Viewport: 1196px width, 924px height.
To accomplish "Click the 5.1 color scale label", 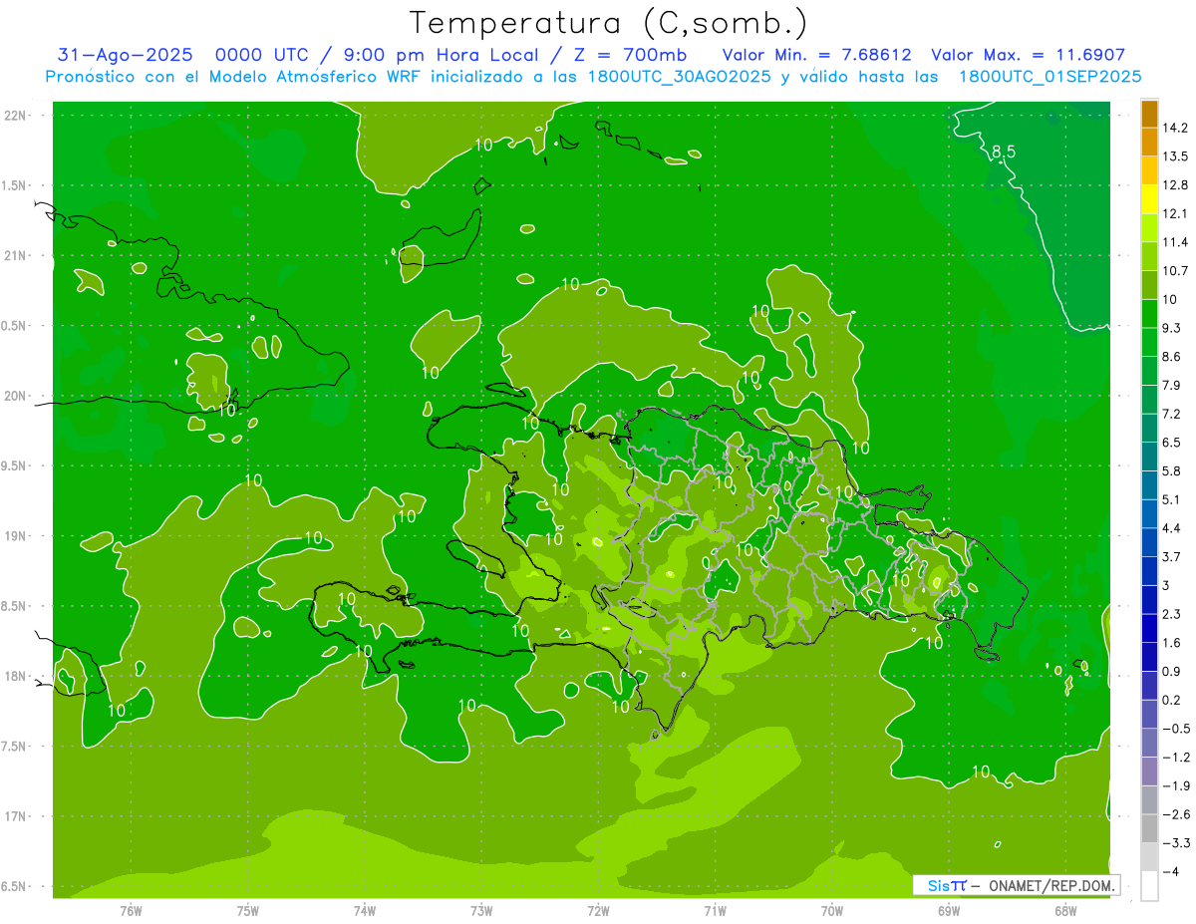I will pyautogui.click(x=1171, y=499).
